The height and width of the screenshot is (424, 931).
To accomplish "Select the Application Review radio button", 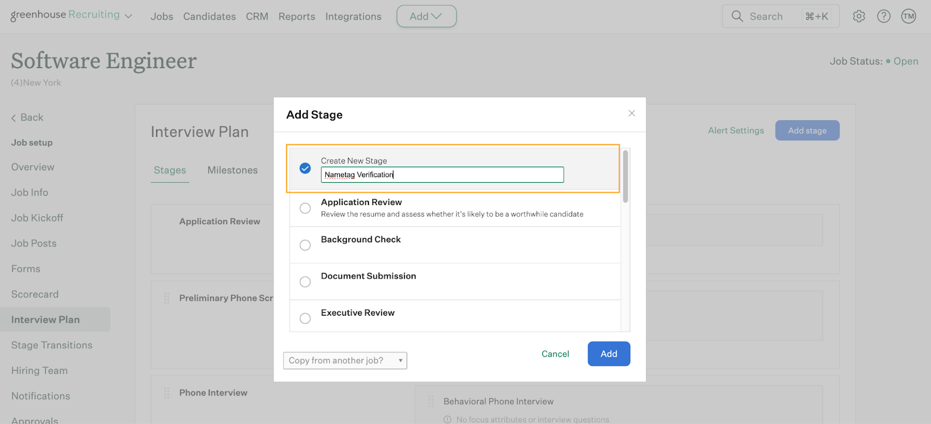I will (x=305, y=209).
